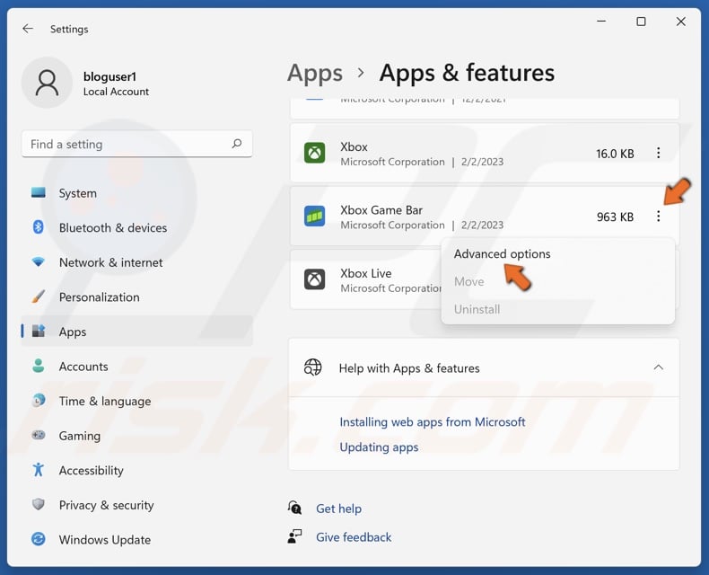
Task: Open the three-dot menu for Xbox Game Bar
Action: click(x=658, y=217)
